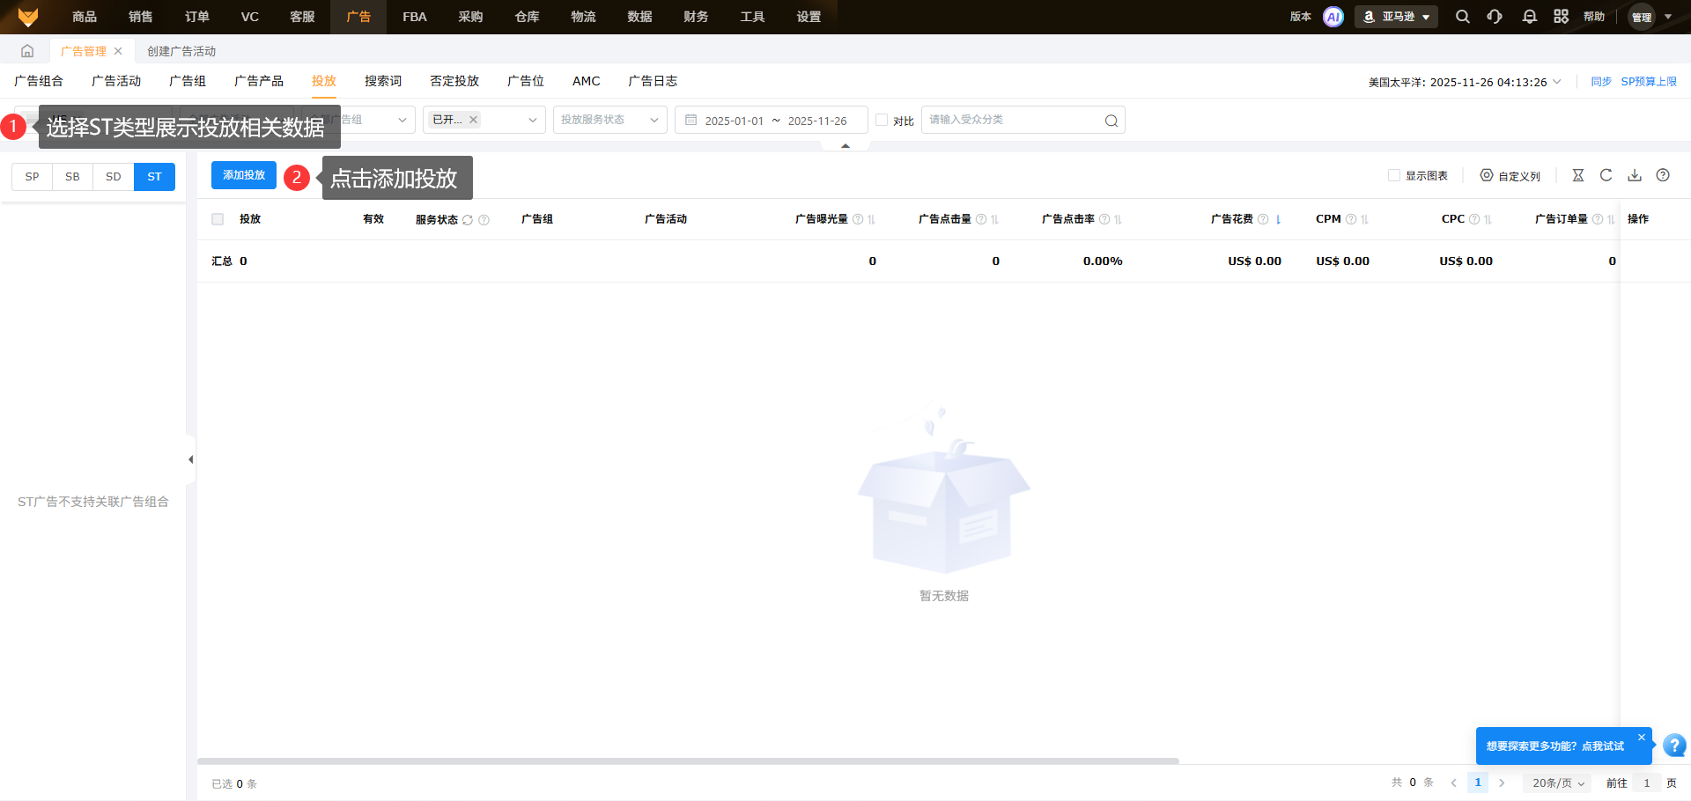The height and width of the screenshot is (801, 1691).
Task: Open the 创建广告活动 page tab
Action: coord(181,51)
